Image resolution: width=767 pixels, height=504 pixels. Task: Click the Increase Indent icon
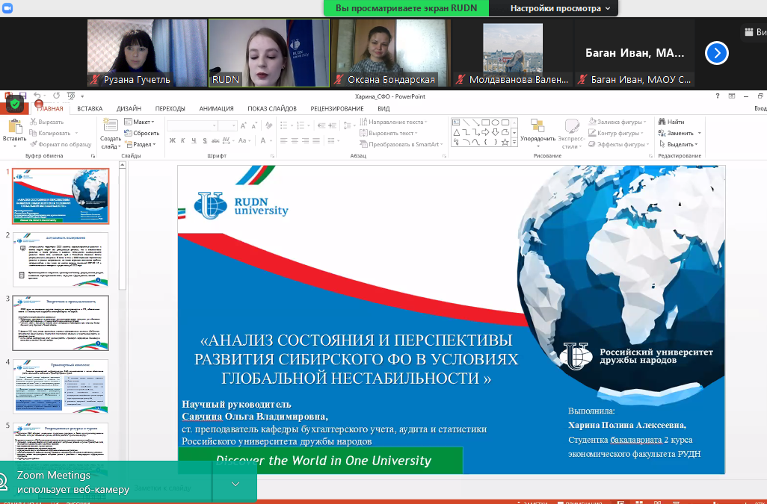click(332, 126)
